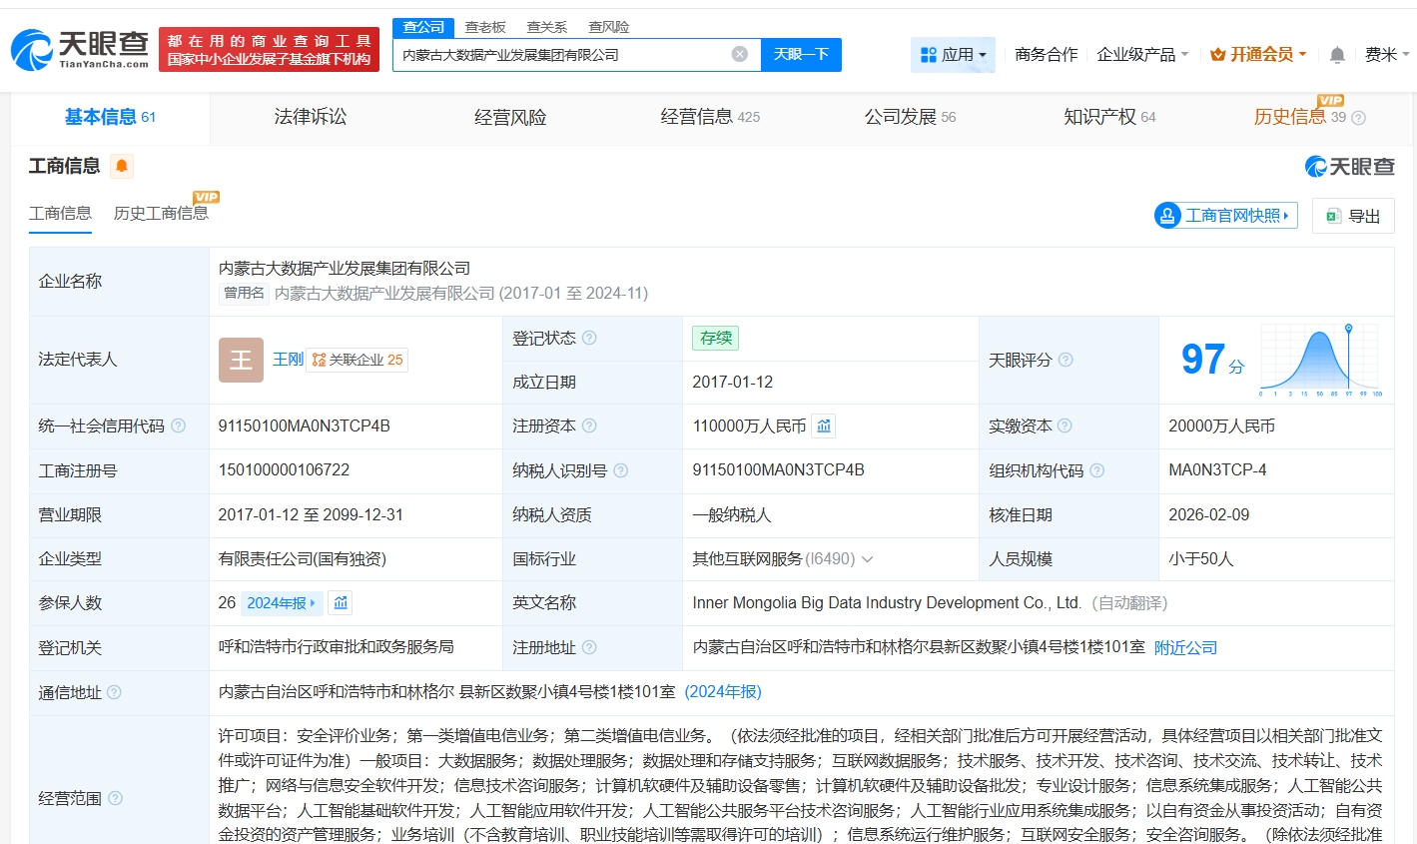Screen dimensions: 1417x844
Task: Click the company name search field
Action: [x=559, y=55]
